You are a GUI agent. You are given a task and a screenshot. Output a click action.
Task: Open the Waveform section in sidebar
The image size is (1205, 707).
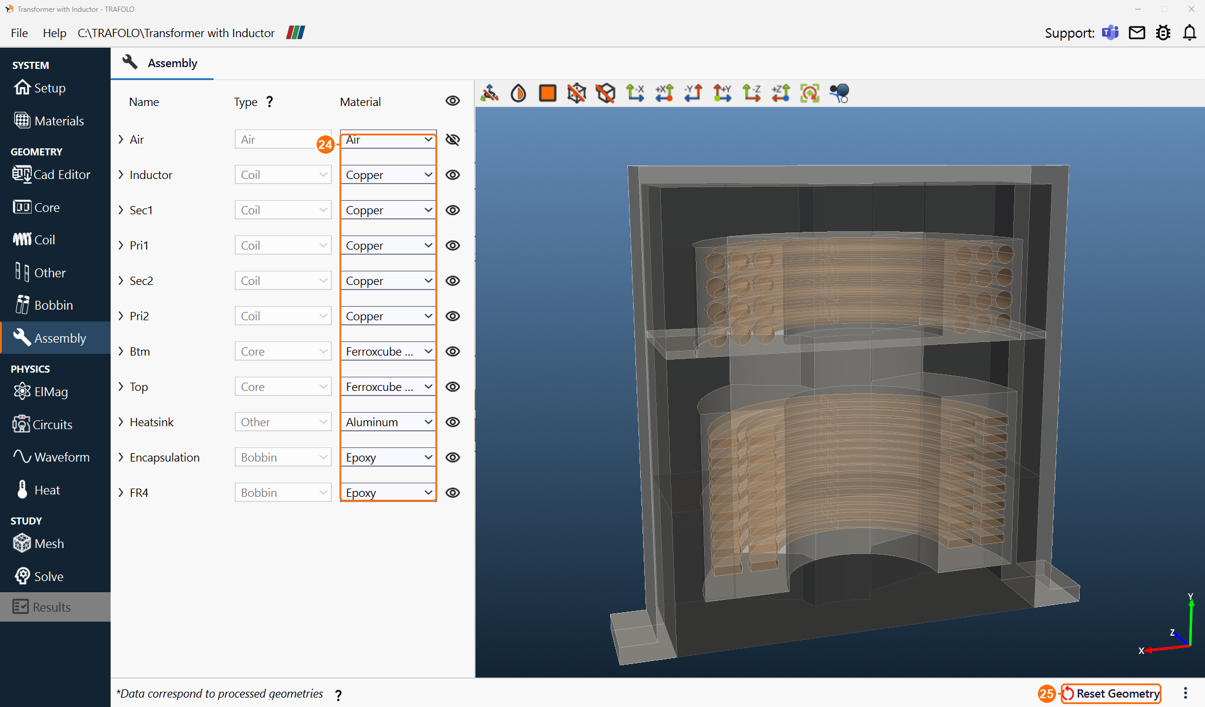pyautogui.click(x=55, y=457)
